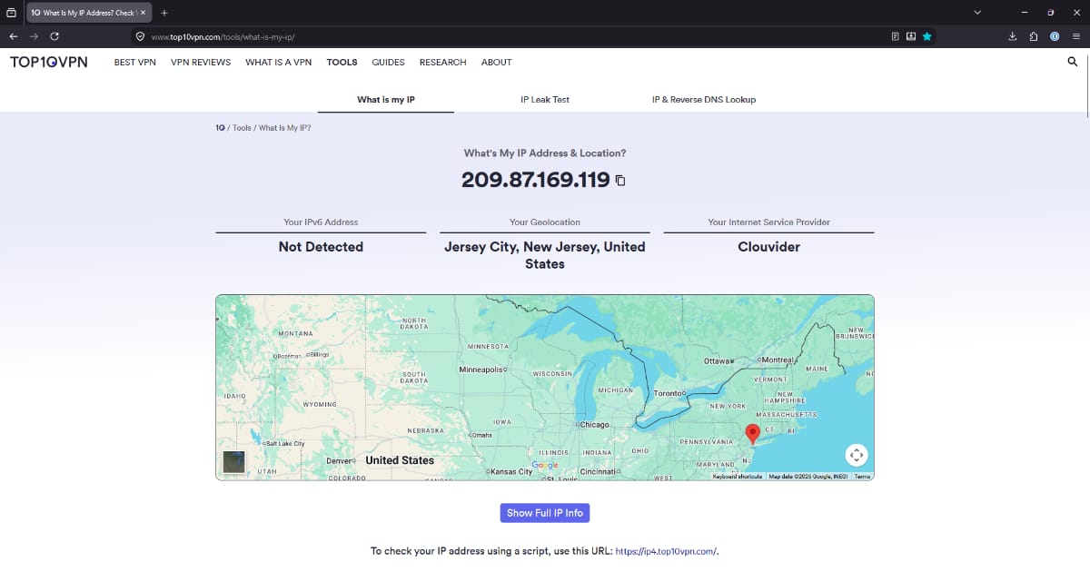Open the browser downloads icon
Screen dimensions: 1090x572
click(1013, 36)
